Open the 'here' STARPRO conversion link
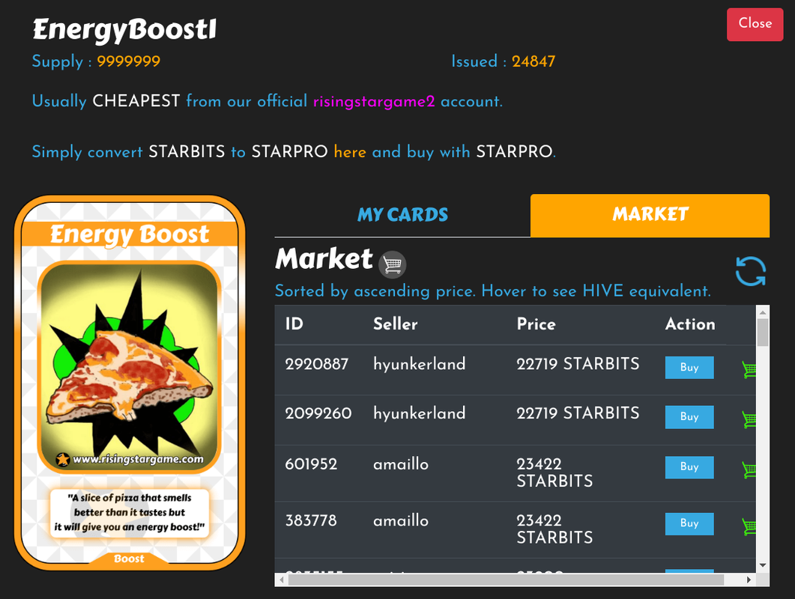The image size is (795, 599). [350, 151]
